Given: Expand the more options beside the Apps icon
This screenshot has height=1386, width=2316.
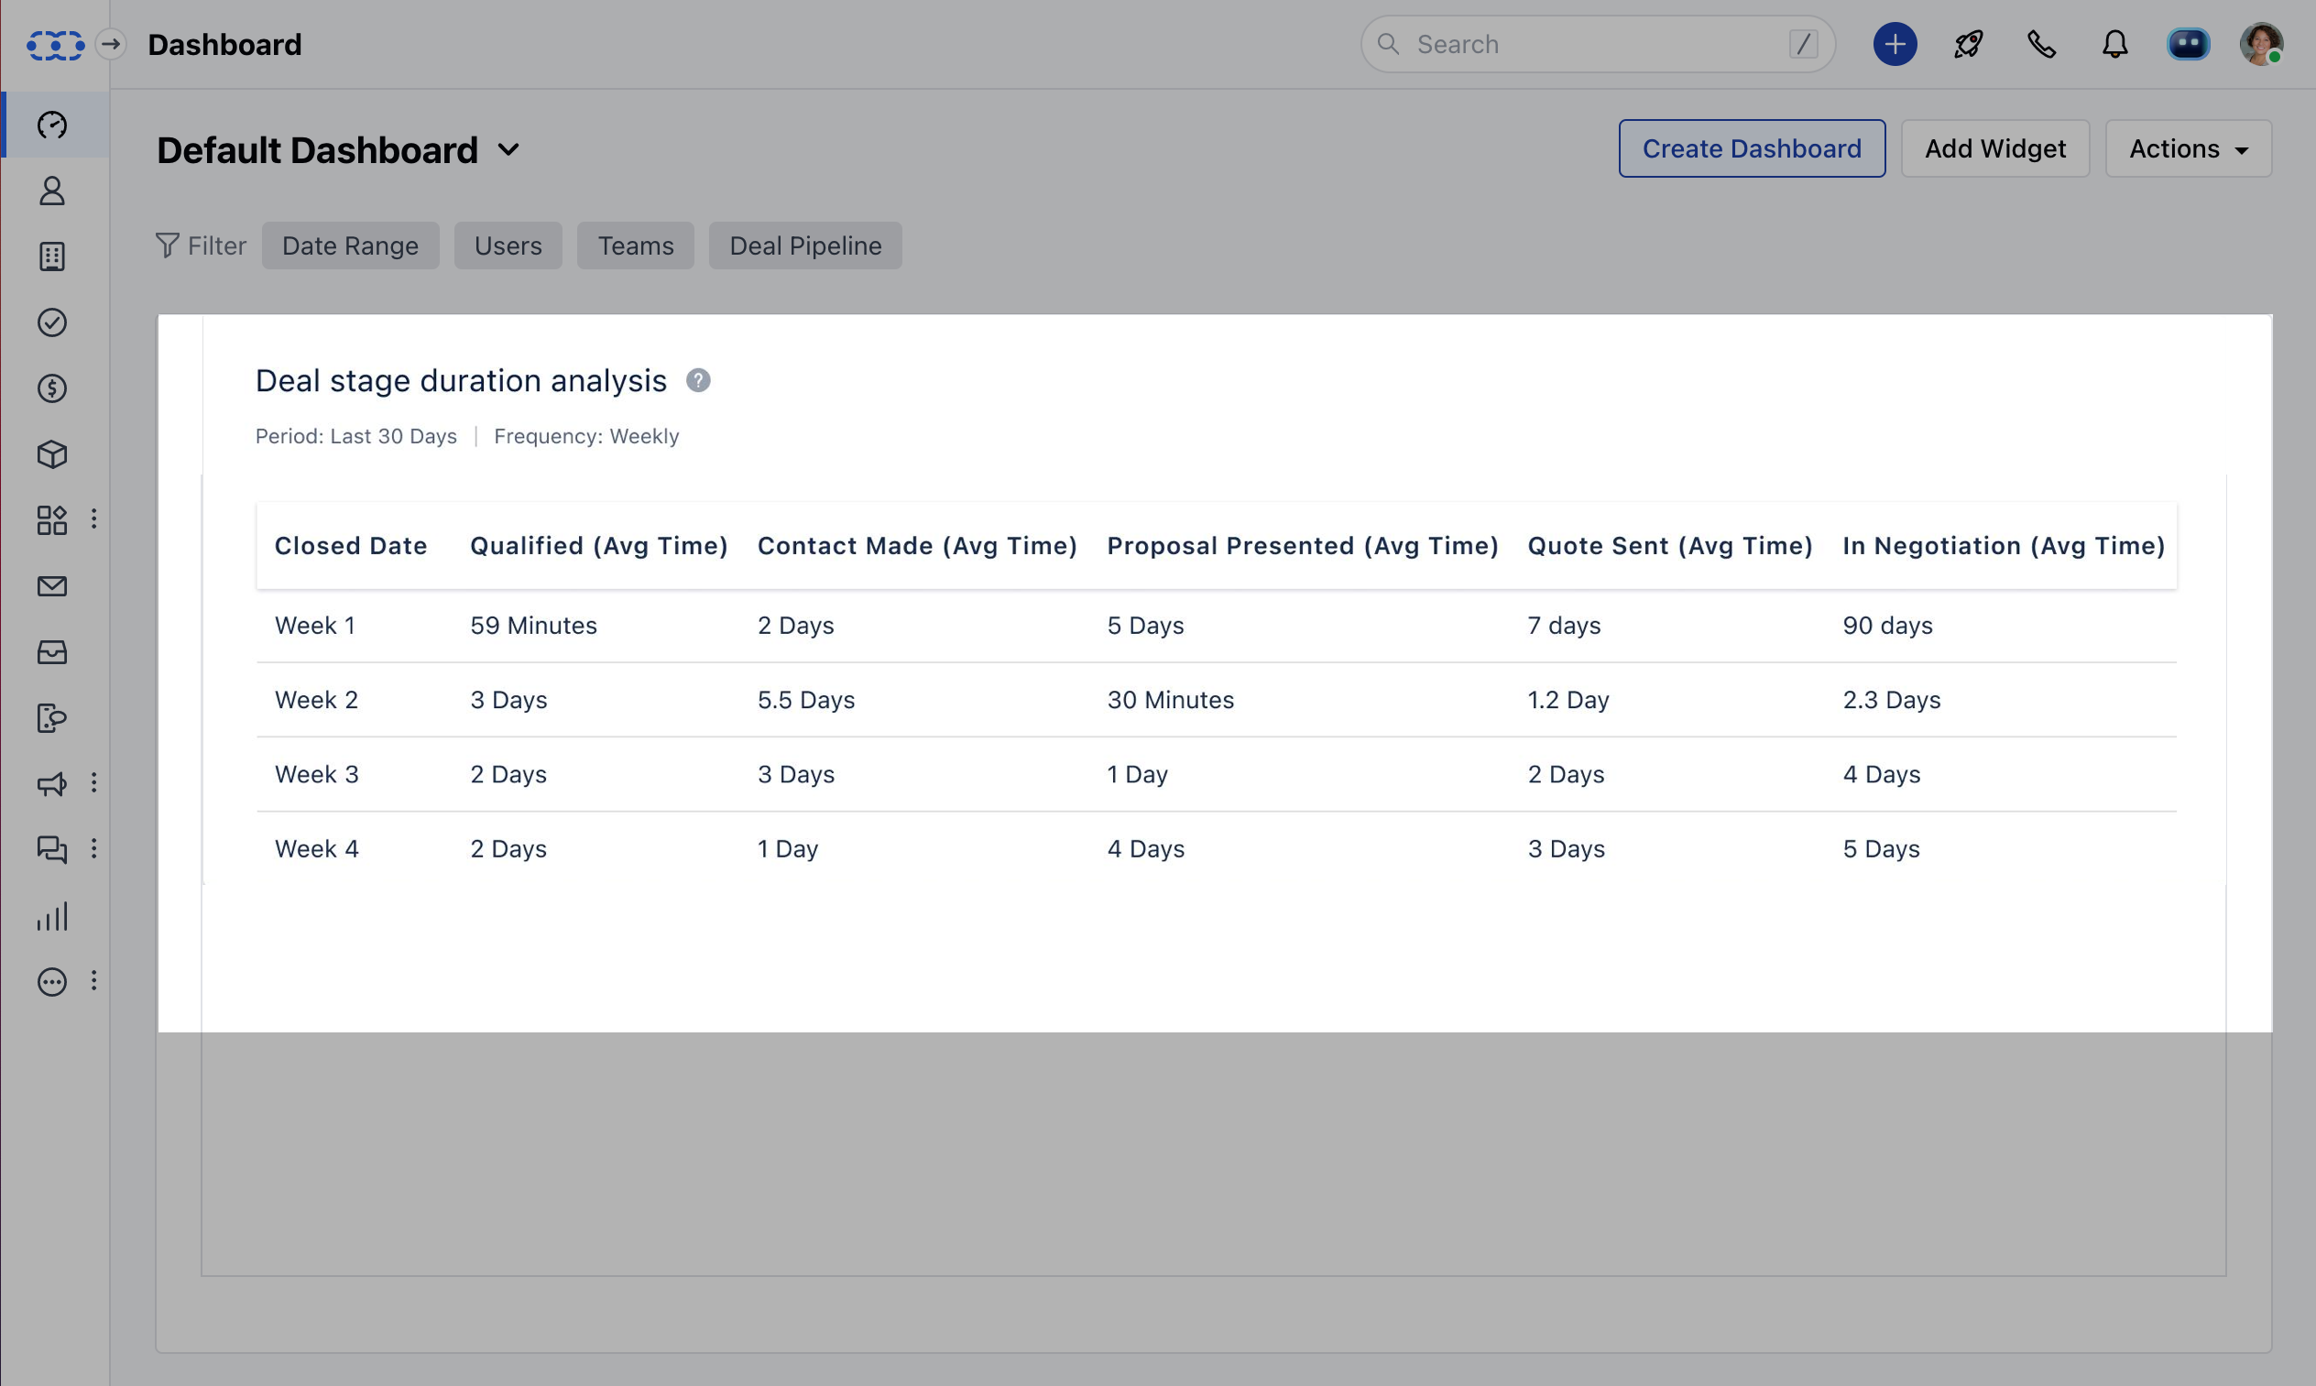Looking at the screenshot, I should (x=93, y=519).
